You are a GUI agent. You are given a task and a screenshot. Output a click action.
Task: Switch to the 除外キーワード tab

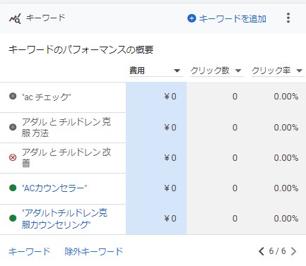click(94, 251)
